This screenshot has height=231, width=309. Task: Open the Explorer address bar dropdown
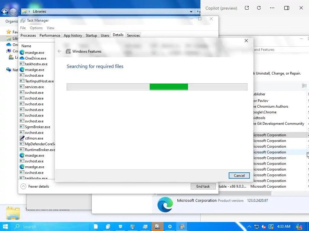(191, 12)
